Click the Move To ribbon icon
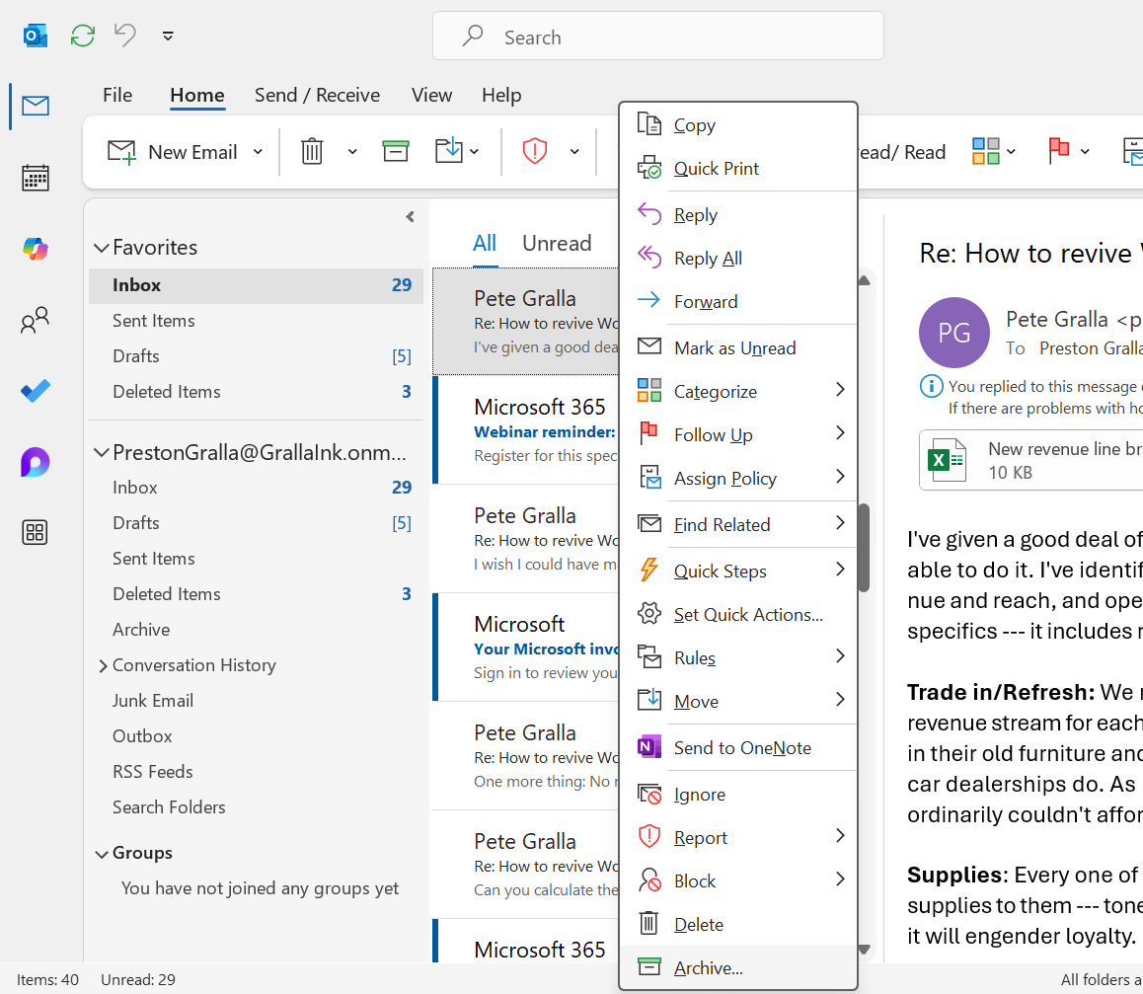 click(446, 151)
